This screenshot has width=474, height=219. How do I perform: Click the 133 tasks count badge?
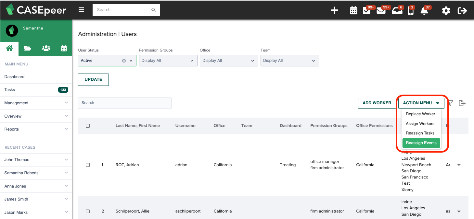click(x=63, y=90)
